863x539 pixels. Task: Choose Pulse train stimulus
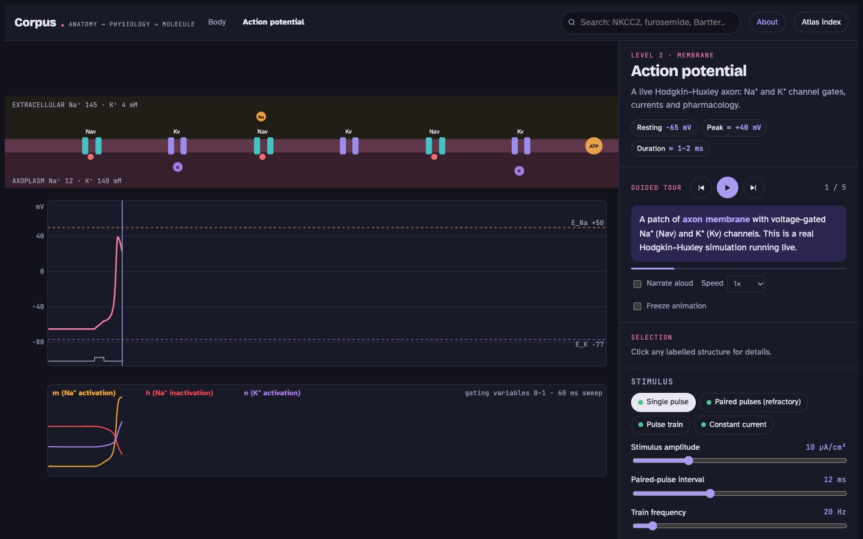[660, 425]
